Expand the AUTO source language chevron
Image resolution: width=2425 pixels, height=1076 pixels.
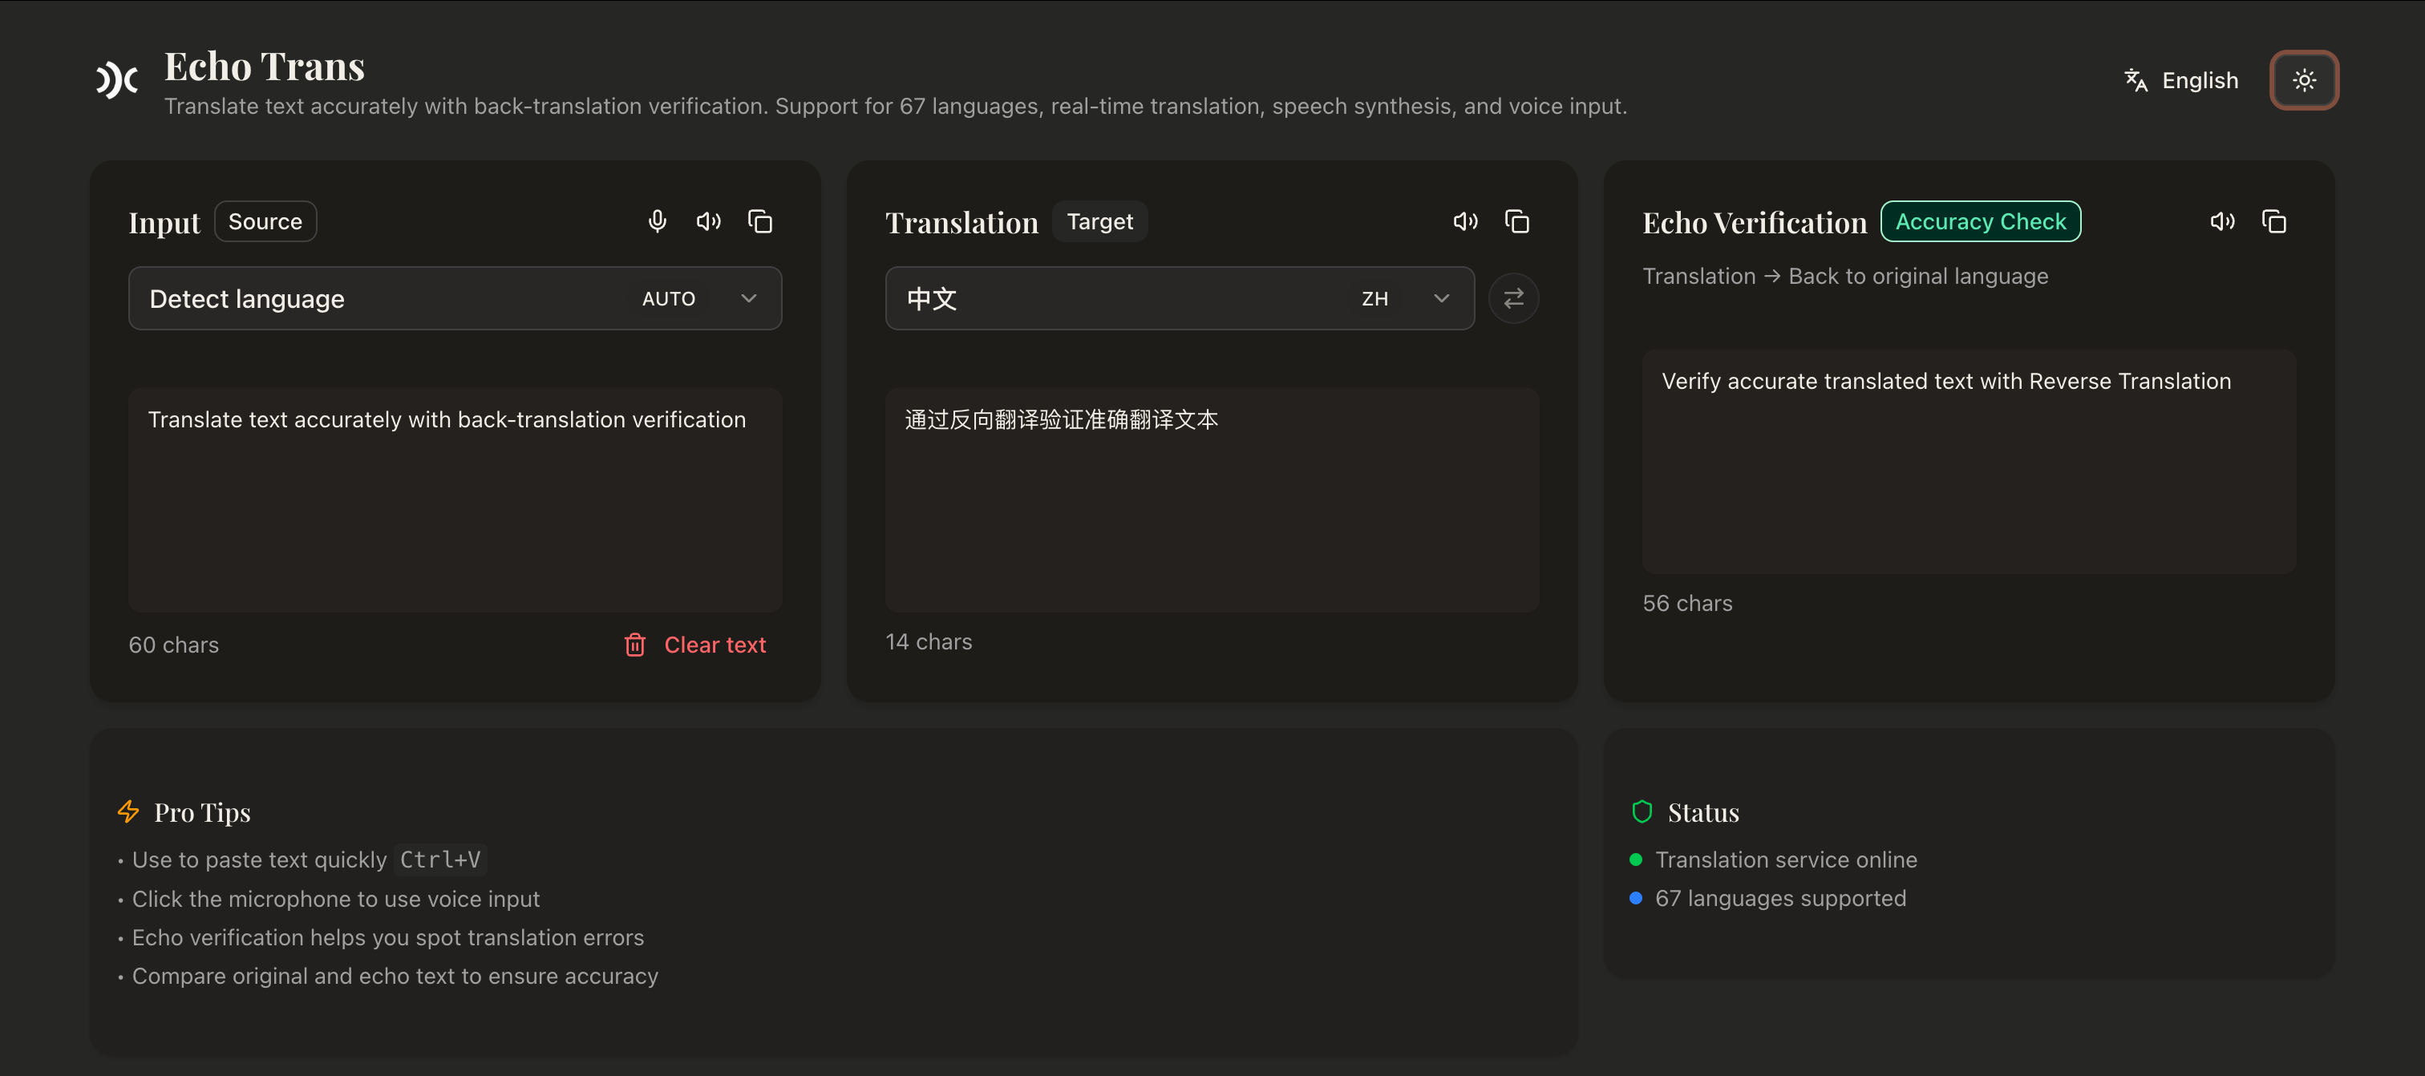click(x=747, y=298)
